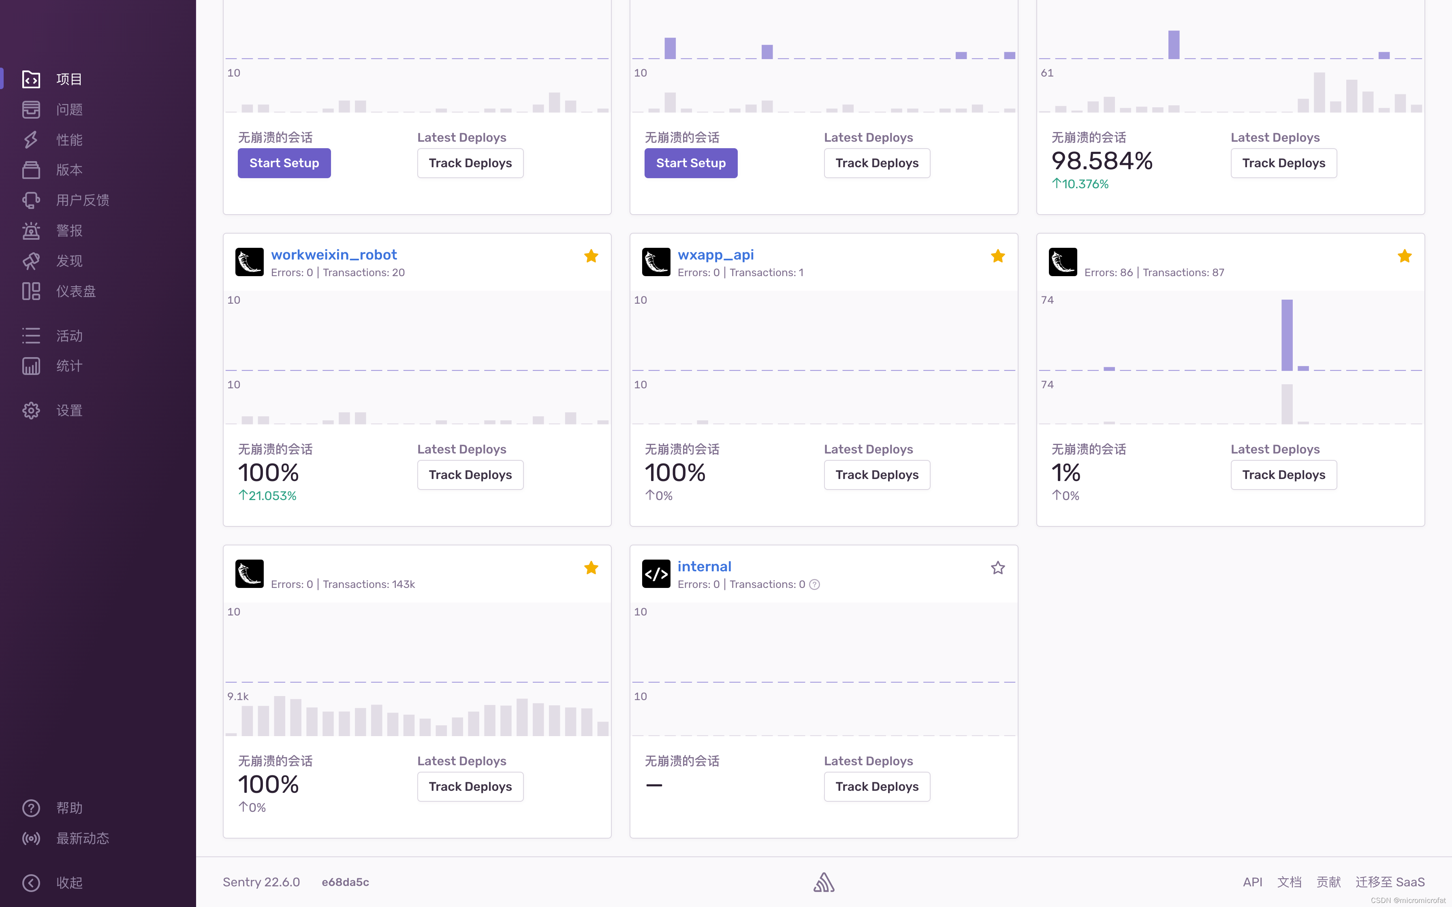Viewport: 1452px width, 907px height.
Task: Click Flask icon of the Transactions: 143k project
Action: [x=250, y=574]
